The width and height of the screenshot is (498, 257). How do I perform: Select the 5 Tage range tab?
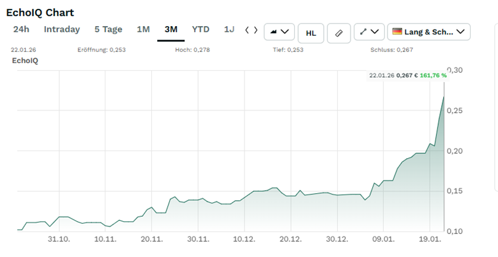(108, 29)
